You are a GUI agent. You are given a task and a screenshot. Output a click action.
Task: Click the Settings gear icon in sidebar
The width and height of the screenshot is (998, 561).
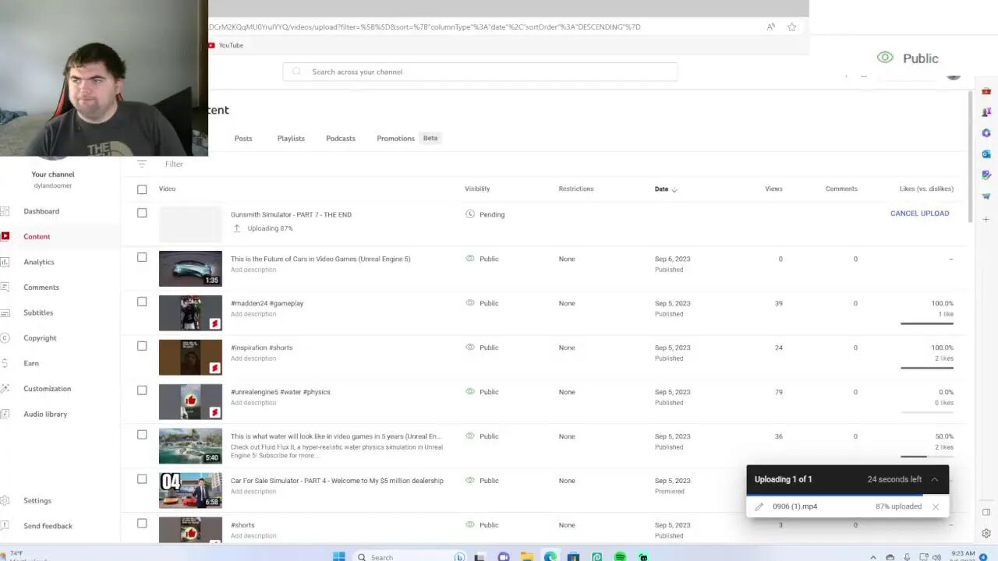tap(5, 500)
